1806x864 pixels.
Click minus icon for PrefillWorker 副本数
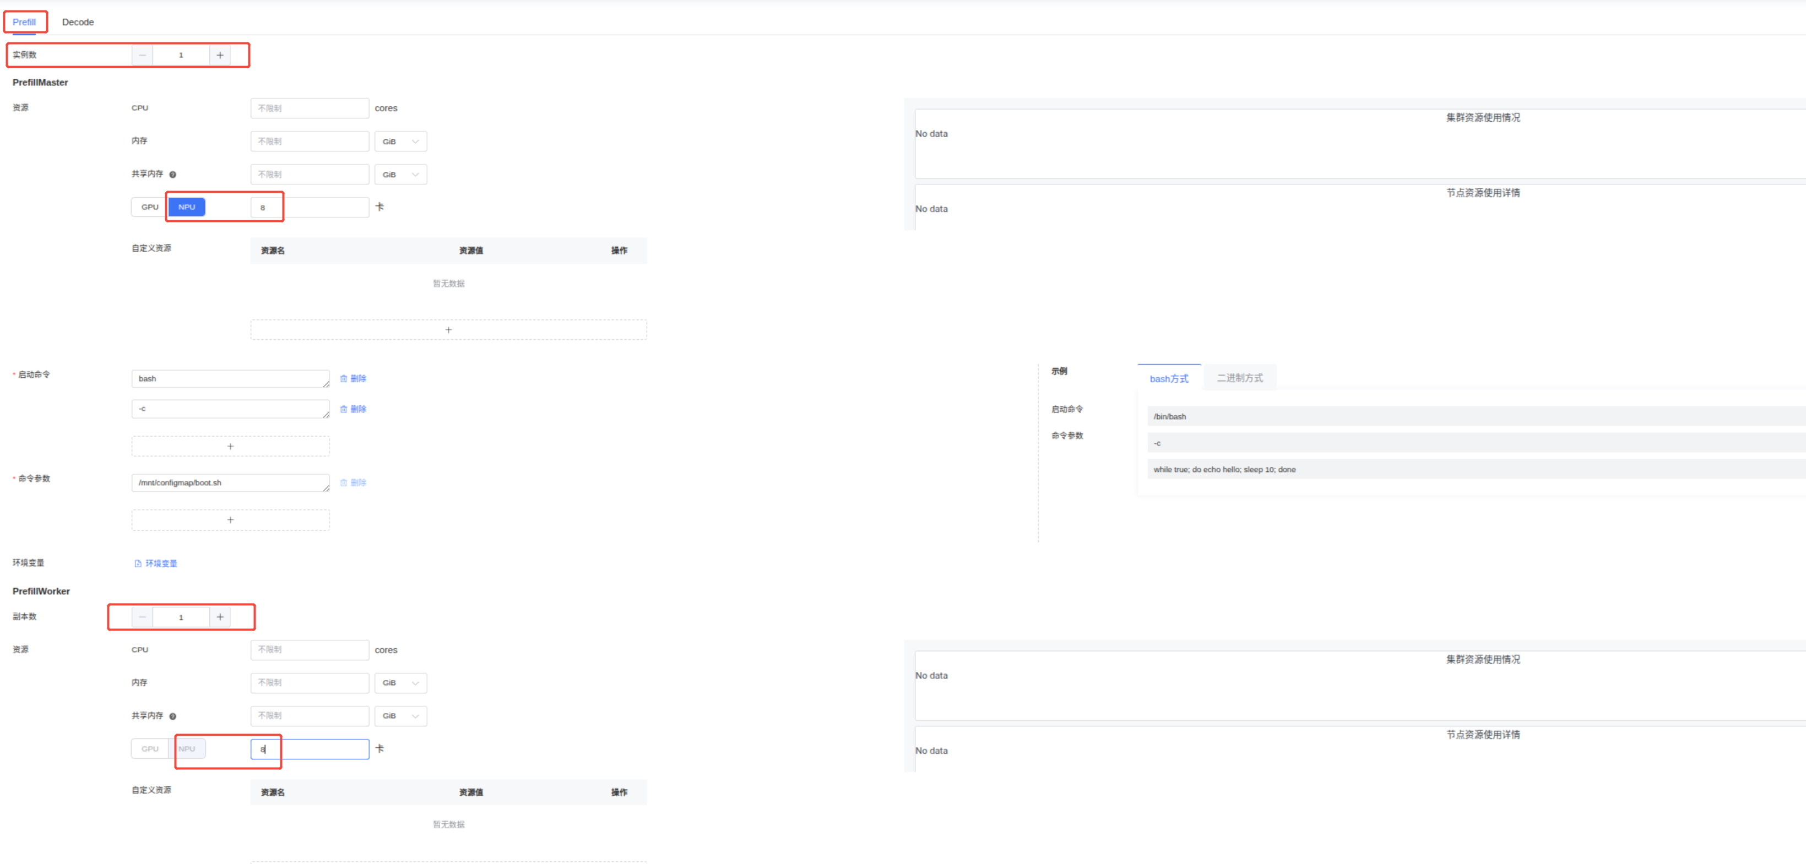142,617
